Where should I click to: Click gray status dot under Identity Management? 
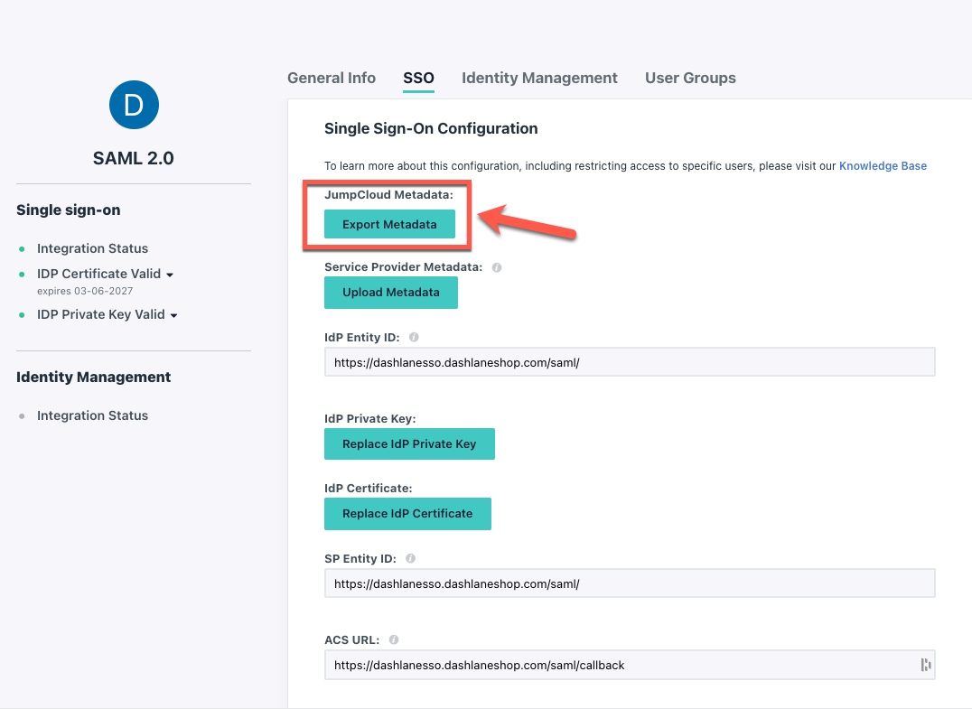coord(22,415)
